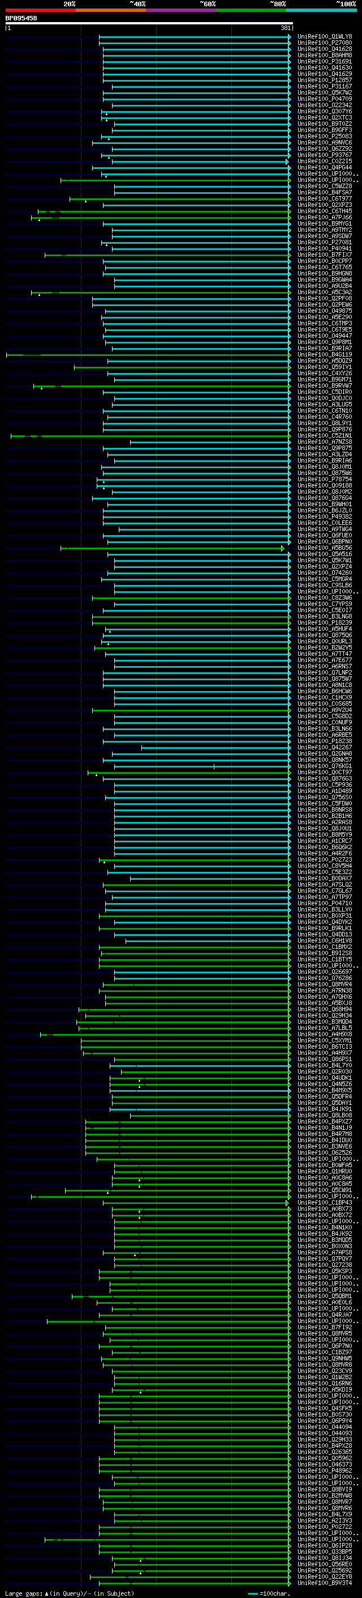Select hit UniRef100_Q33BP5
362x1598 pixels.
(x=324, y=1552)
